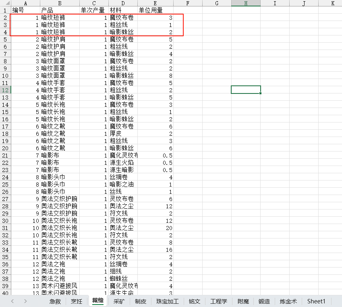The image size is (342, 307).
Task: Select column E header
Action: (x=155, y=3)
